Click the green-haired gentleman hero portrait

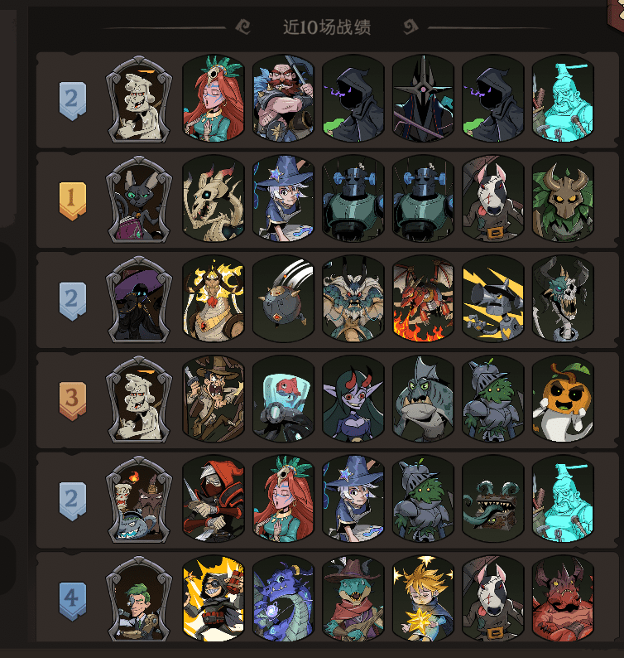point(139,599)
